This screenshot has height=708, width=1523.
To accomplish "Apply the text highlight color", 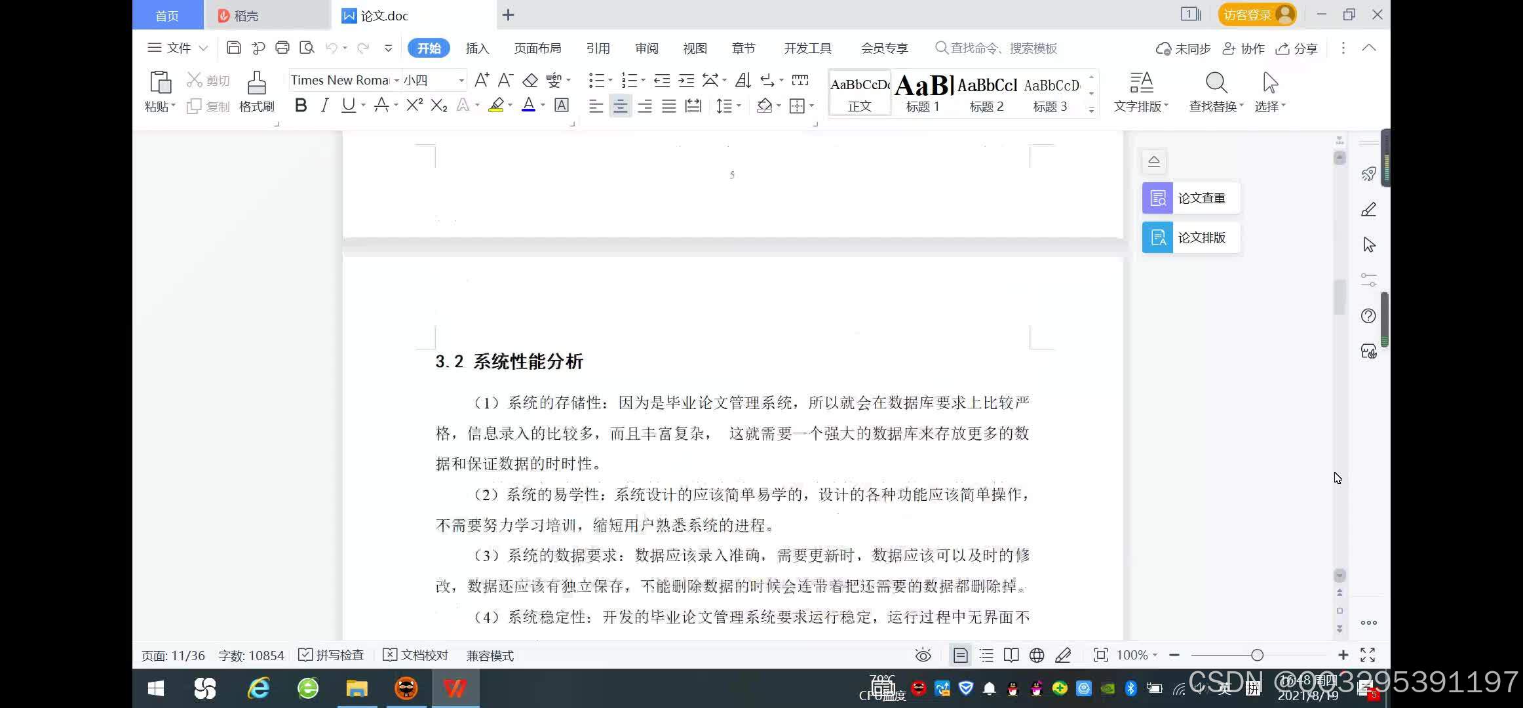I will (496, 105).
